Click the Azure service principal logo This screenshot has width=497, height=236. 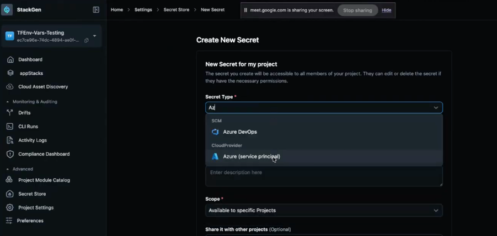[x=215, y=156]
